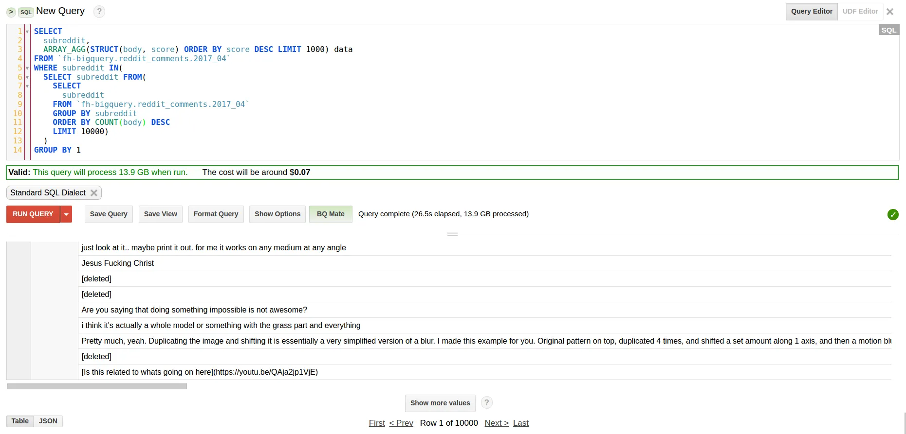Click the SQL badge in the editor corner

click(888, 30)
